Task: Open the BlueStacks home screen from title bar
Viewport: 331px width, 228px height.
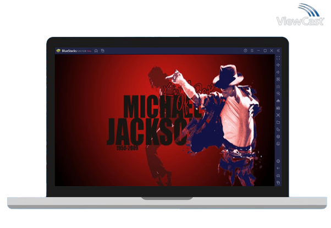Action: (96, 51)
